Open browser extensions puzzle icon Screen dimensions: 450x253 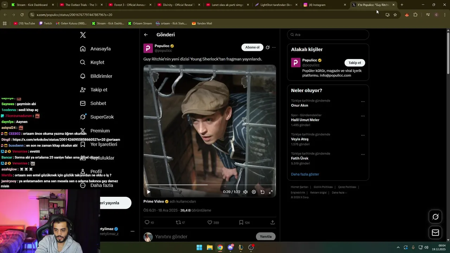coord(416,15)
